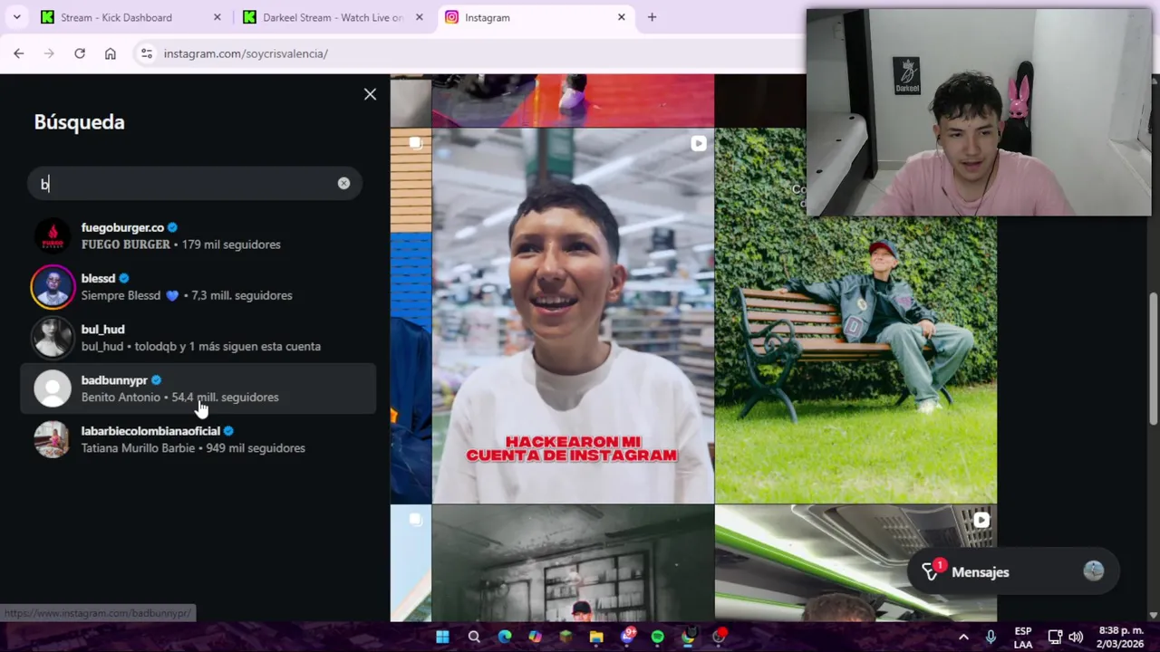1160x652 pixels.
Task: Click the Fuego Burger profile picture
Action: tap(53, 235)
